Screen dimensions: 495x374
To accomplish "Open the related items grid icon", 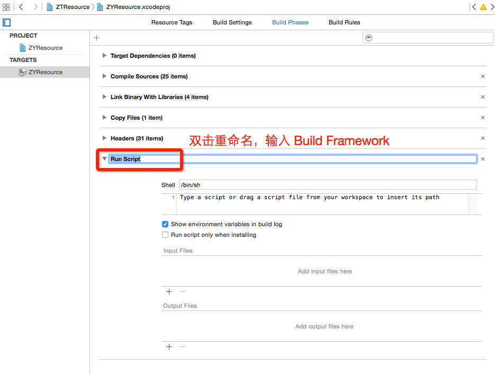I will [6, 7].
